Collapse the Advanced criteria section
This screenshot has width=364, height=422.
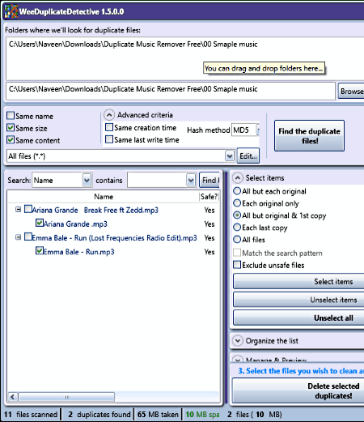(109, 115)
